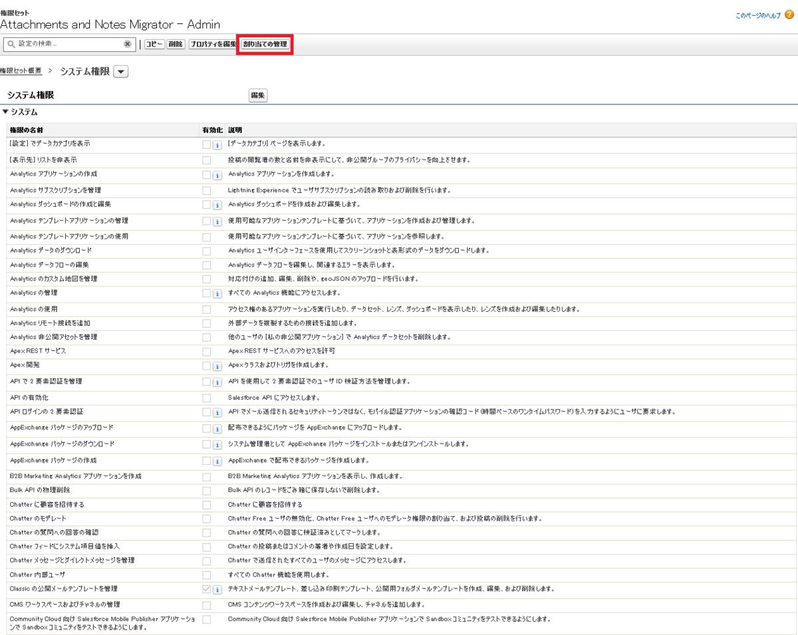Open info icon for AppExchange パッケージの作成
This screenshot has width=798, height=635.
click(x=217, y=461)
